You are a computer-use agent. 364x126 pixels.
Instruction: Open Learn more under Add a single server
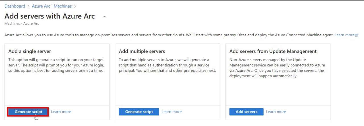pos(61,112)
